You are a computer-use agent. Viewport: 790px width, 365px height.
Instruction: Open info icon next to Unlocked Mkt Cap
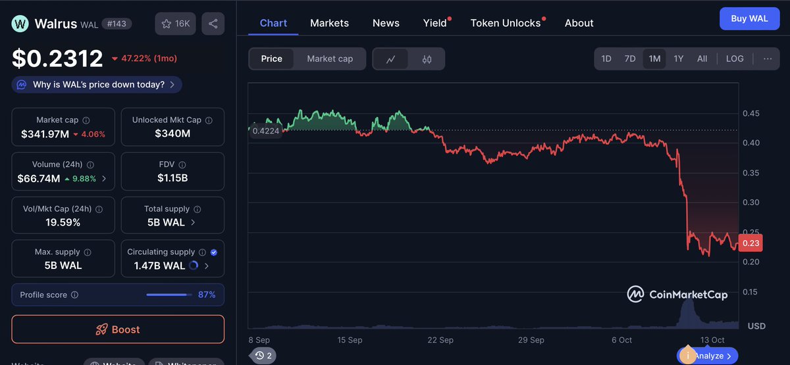209,120
